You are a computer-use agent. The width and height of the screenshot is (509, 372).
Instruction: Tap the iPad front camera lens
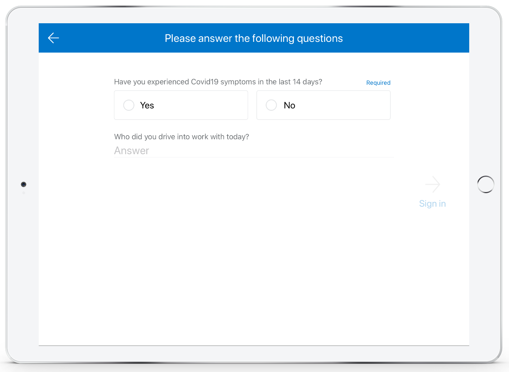(x=24, y=185)
